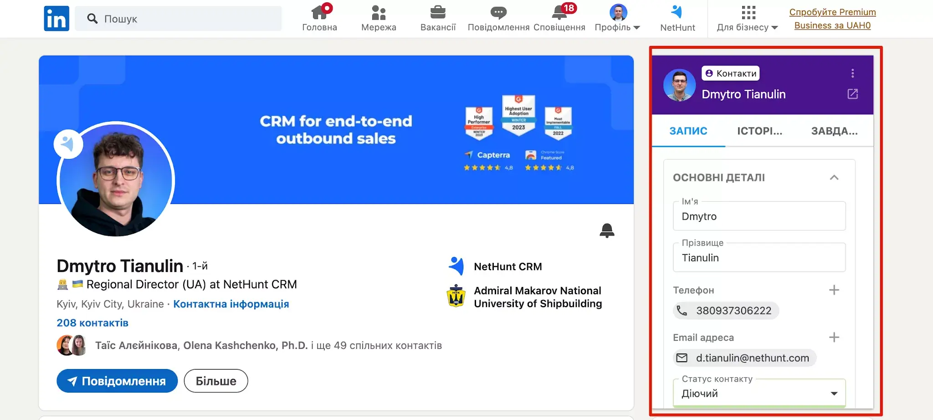Click the NetHunt nav icon
Viewport: 933px width, 420px height.
coord(677,18)
